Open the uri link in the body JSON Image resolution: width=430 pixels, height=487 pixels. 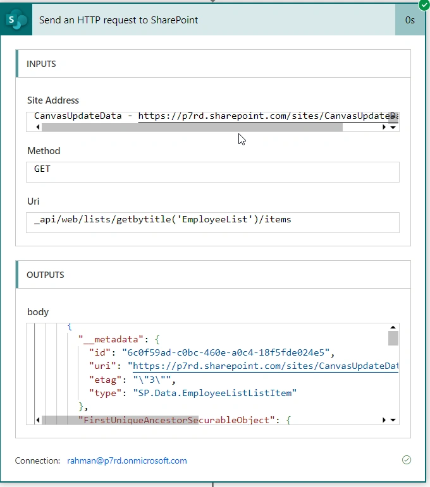coord(266,366)
